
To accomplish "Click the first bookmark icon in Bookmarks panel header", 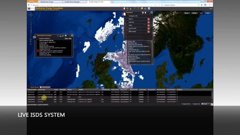I will pos(143,13).
